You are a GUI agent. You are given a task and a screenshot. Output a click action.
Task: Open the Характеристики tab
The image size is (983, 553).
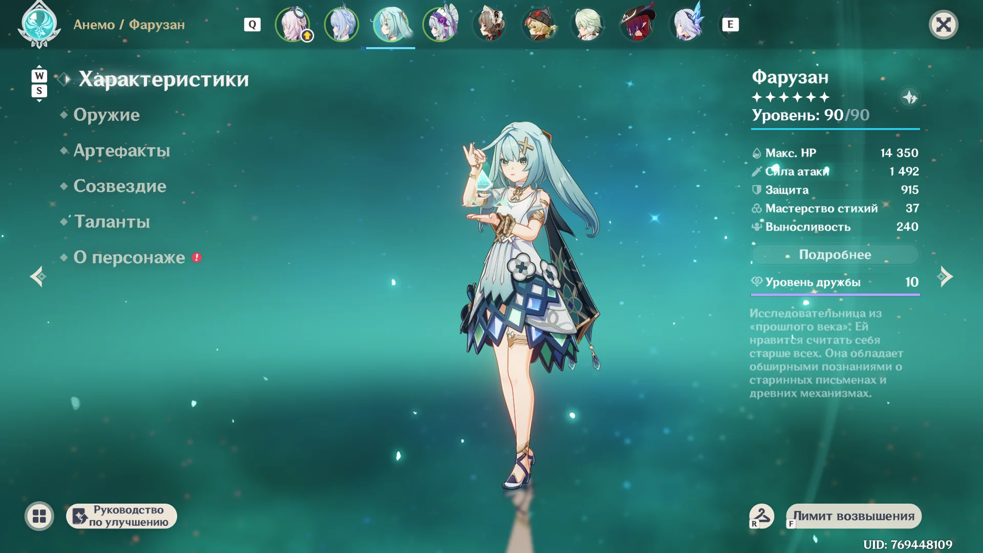coord(163,79)
